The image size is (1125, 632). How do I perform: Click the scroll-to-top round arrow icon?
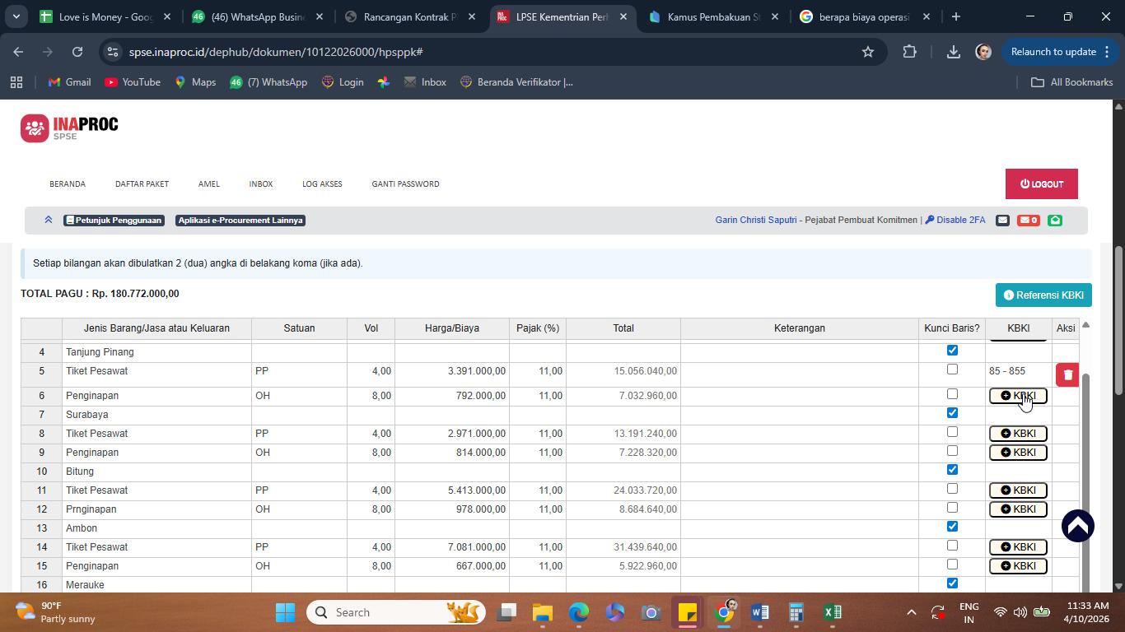pos(1077,526)
